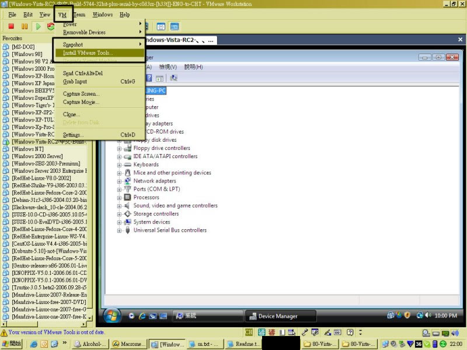Viewport: 467px width, 350px height.
Task: Switch to Readme.t... on host taskbar
Action: tap(243, 344)
